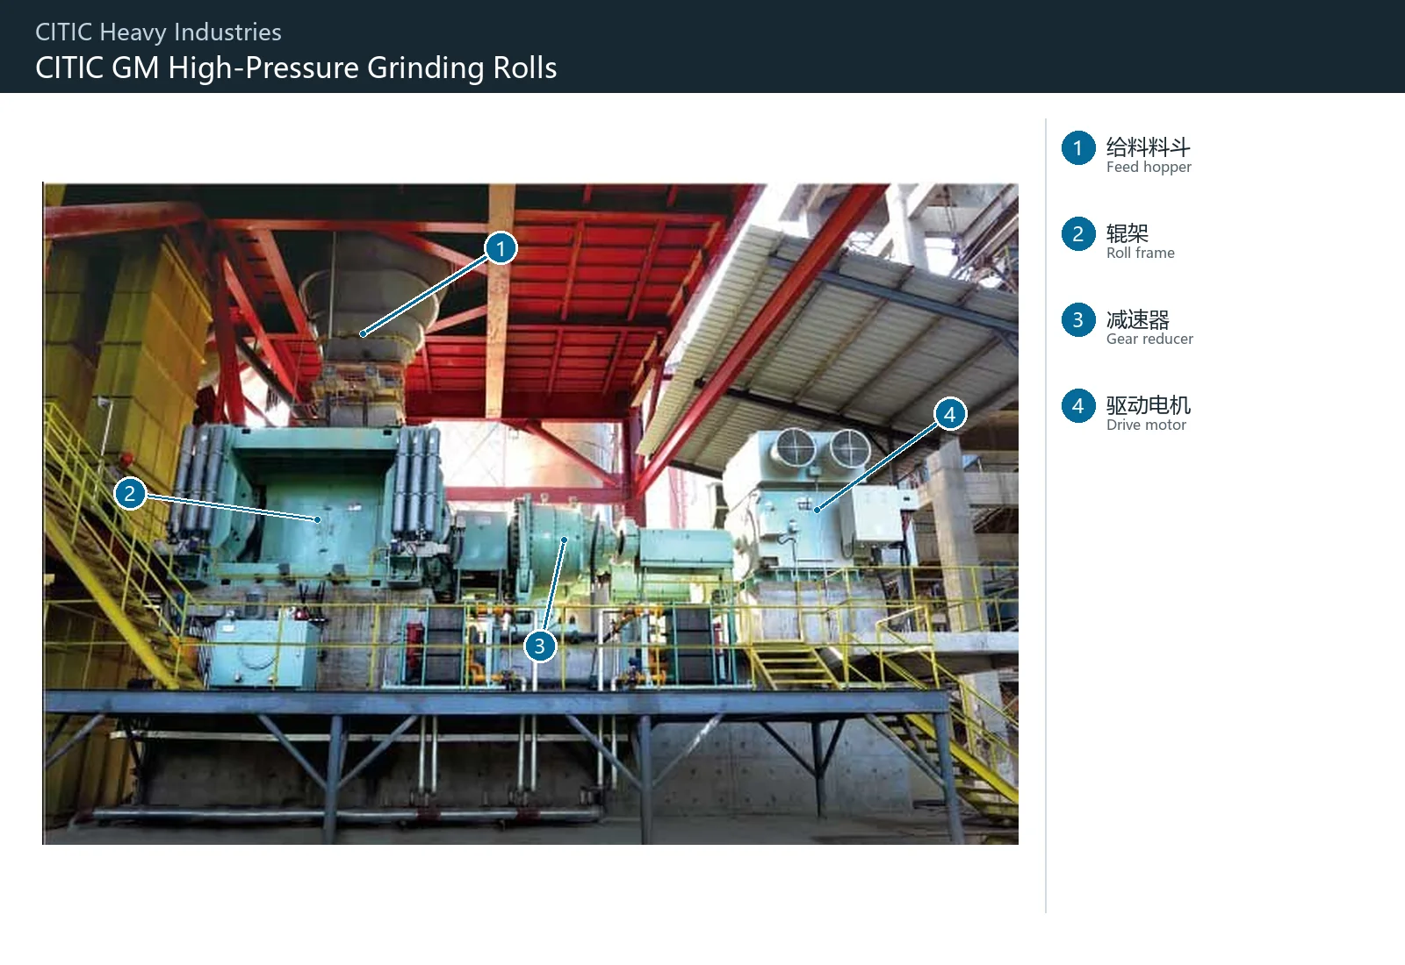The height and width of the screenshot is (965, 1405).
Task: Select legend badge 2 next to Roll frame
Action: 1078,234
